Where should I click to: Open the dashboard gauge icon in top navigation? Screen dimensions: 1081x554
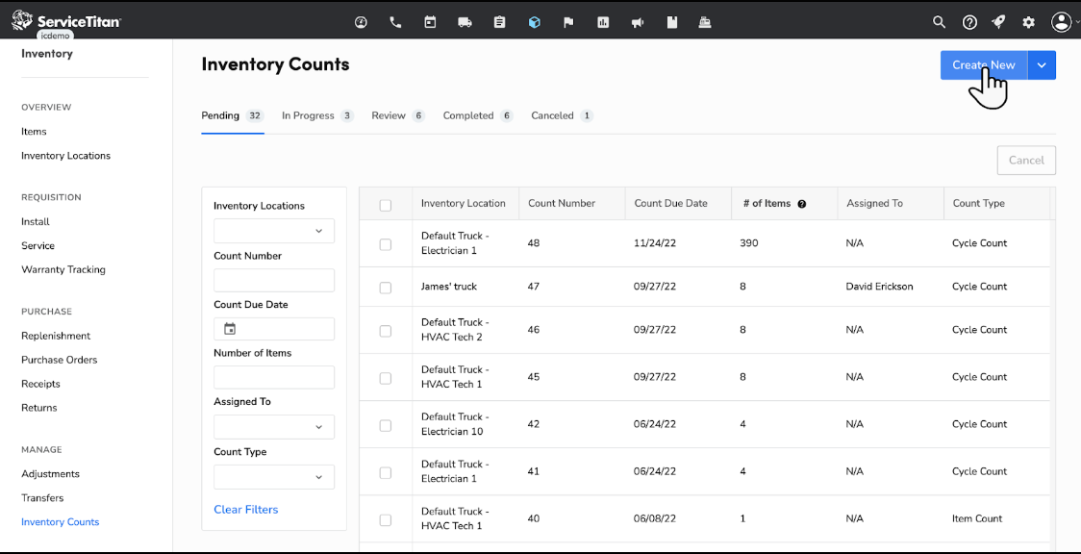click(361, 22)
